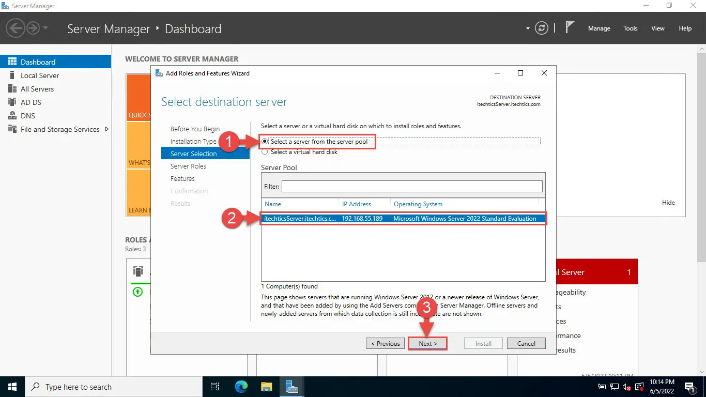Click the Previous button in wizard
Screen dimensions: 706x397
[386, 343]
